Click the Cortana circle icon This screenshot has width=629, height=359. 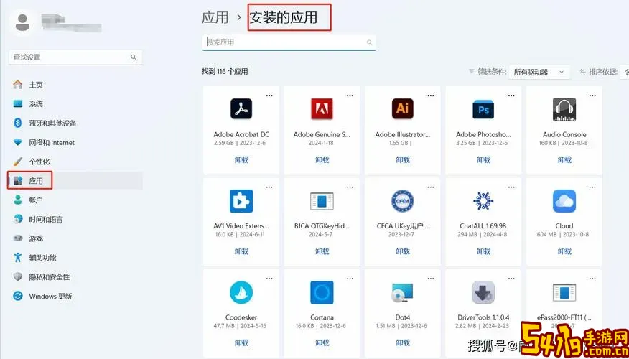click(322, 292)
